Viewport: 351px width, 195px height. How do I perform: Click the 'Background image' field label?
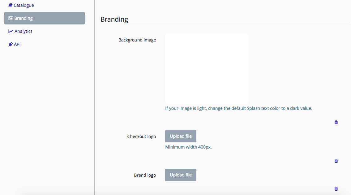tap(137, 40)
